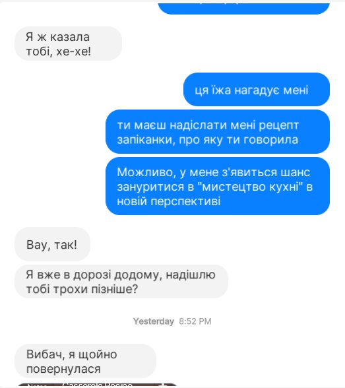Screen dimensions: 345x388
Task: Click the word "повернулася" in the last message
Action: click(63, 370)
